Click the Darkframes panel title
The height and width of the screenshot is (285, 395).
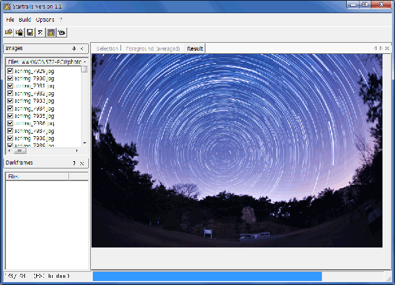[x=19, y=163]
